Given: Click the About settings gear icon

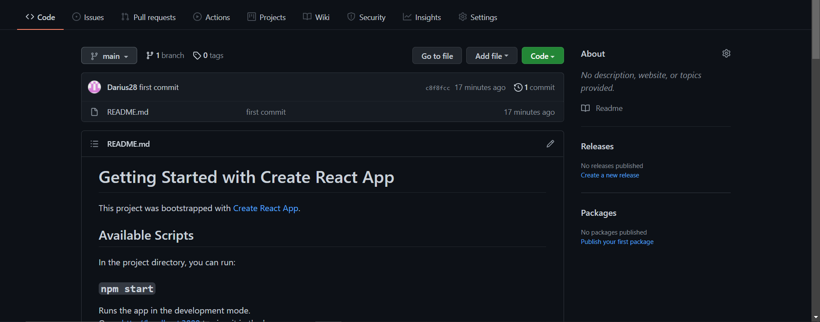Looking at the screenshot, I should 726,53.
